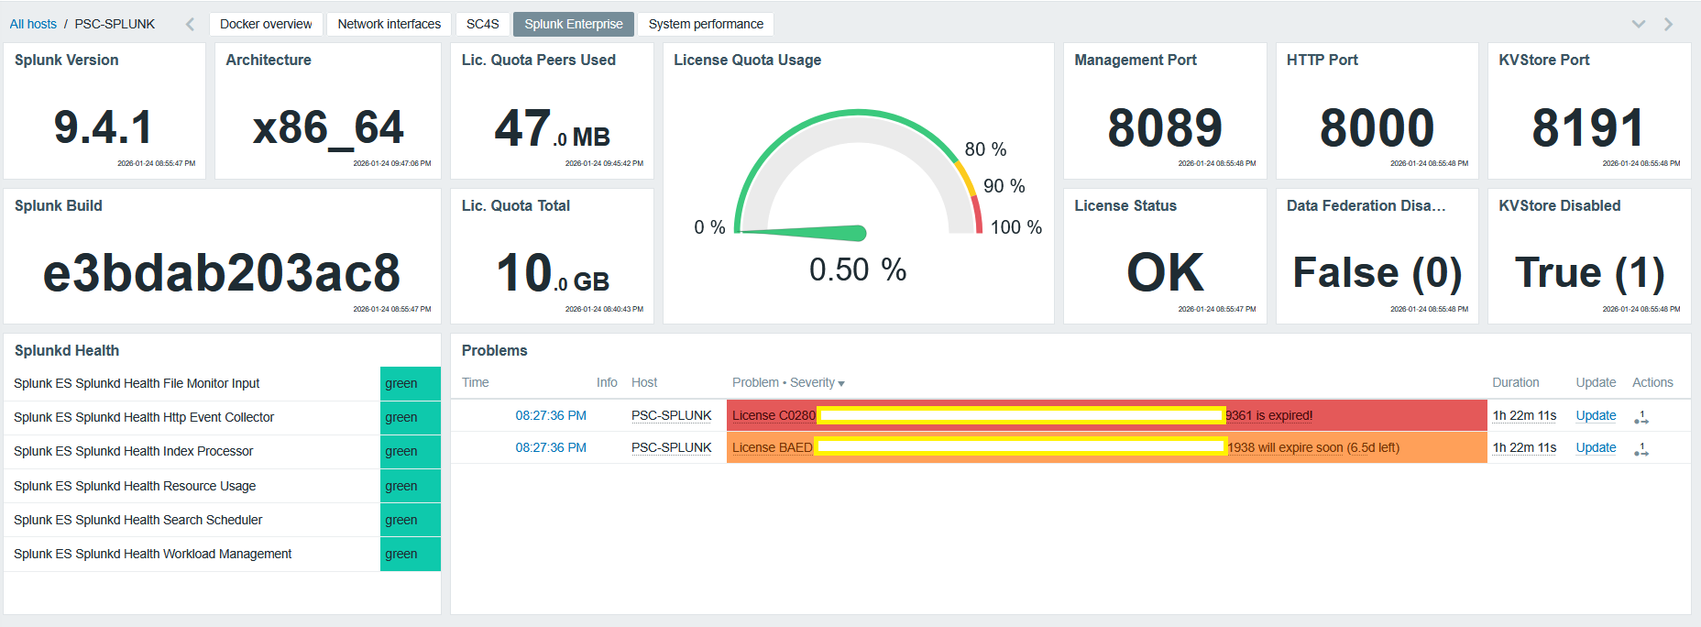The width and height of the screenshot is (1701, 627).
Task: Click the License Quota Usage gauge needle
Action: click(x=807, y=233)
